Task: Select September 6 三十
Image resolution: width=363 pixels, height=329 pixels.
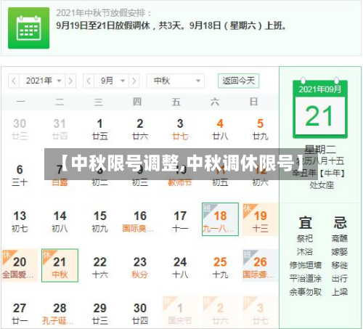Action: [20, 176]
